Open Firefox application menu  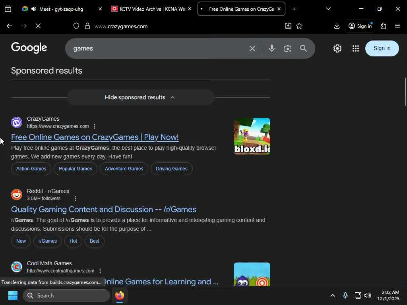point(397,26)
